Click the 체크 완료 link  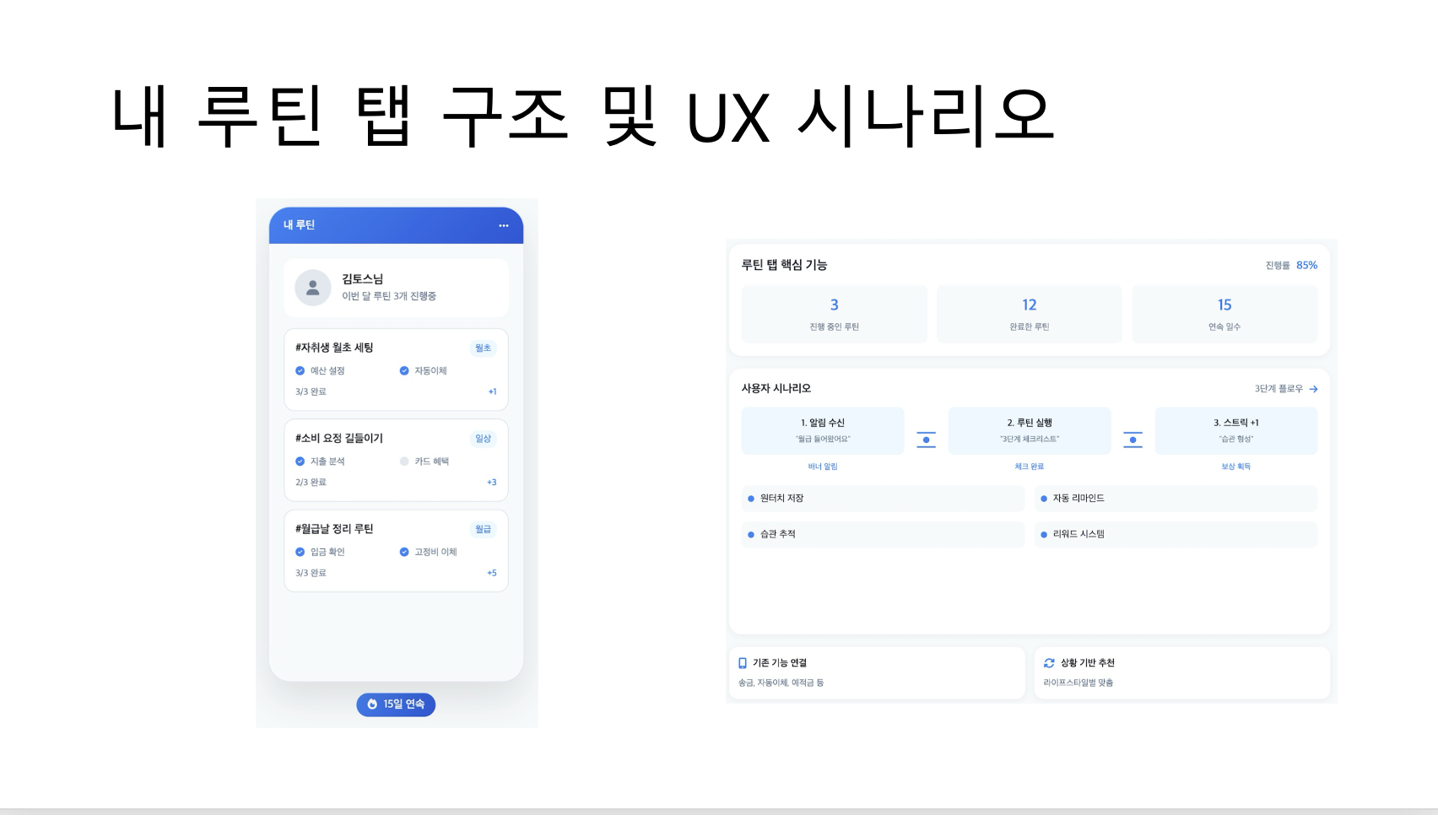(x=1030, y=467)
